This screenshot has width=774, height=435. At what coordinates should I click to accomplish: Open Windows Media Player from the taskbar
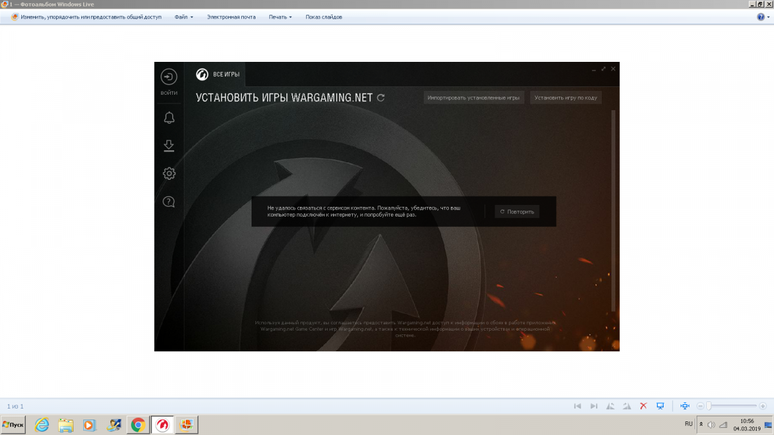(x=90, y=425)
